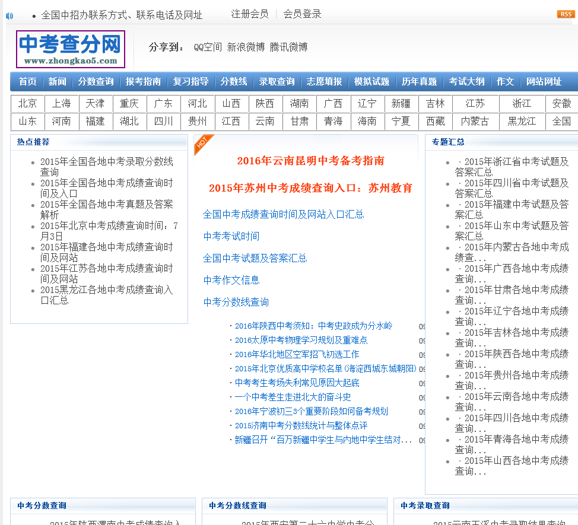Screen dimensions: 578x525
Task: Select 报考指南 navigation item
Action: click(x=143, y=81)
